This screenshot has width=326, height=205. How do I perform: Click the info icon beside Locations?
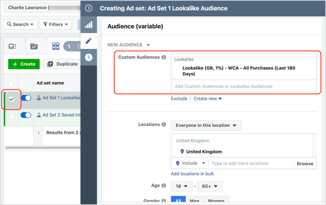click(164, 125)
